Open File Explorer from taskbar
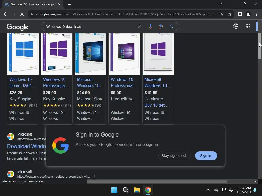This screenshot has width=262, height=196. click(x=137, y=190)
